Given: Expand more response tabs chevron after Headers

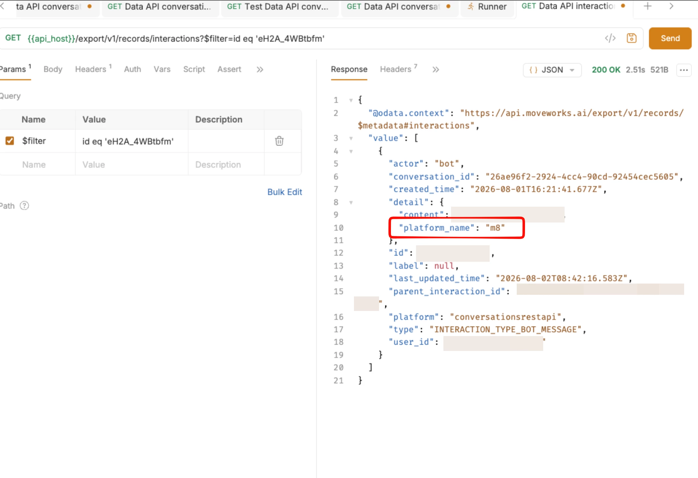Looking at the screenshot, I should pos(436,70).
